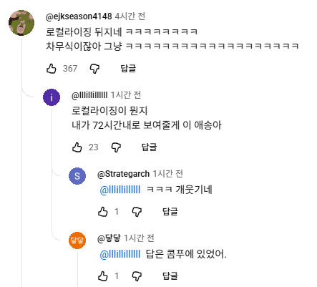Reply to the @Strategarch comment
The image size is (317, 287).
[170, 212]
